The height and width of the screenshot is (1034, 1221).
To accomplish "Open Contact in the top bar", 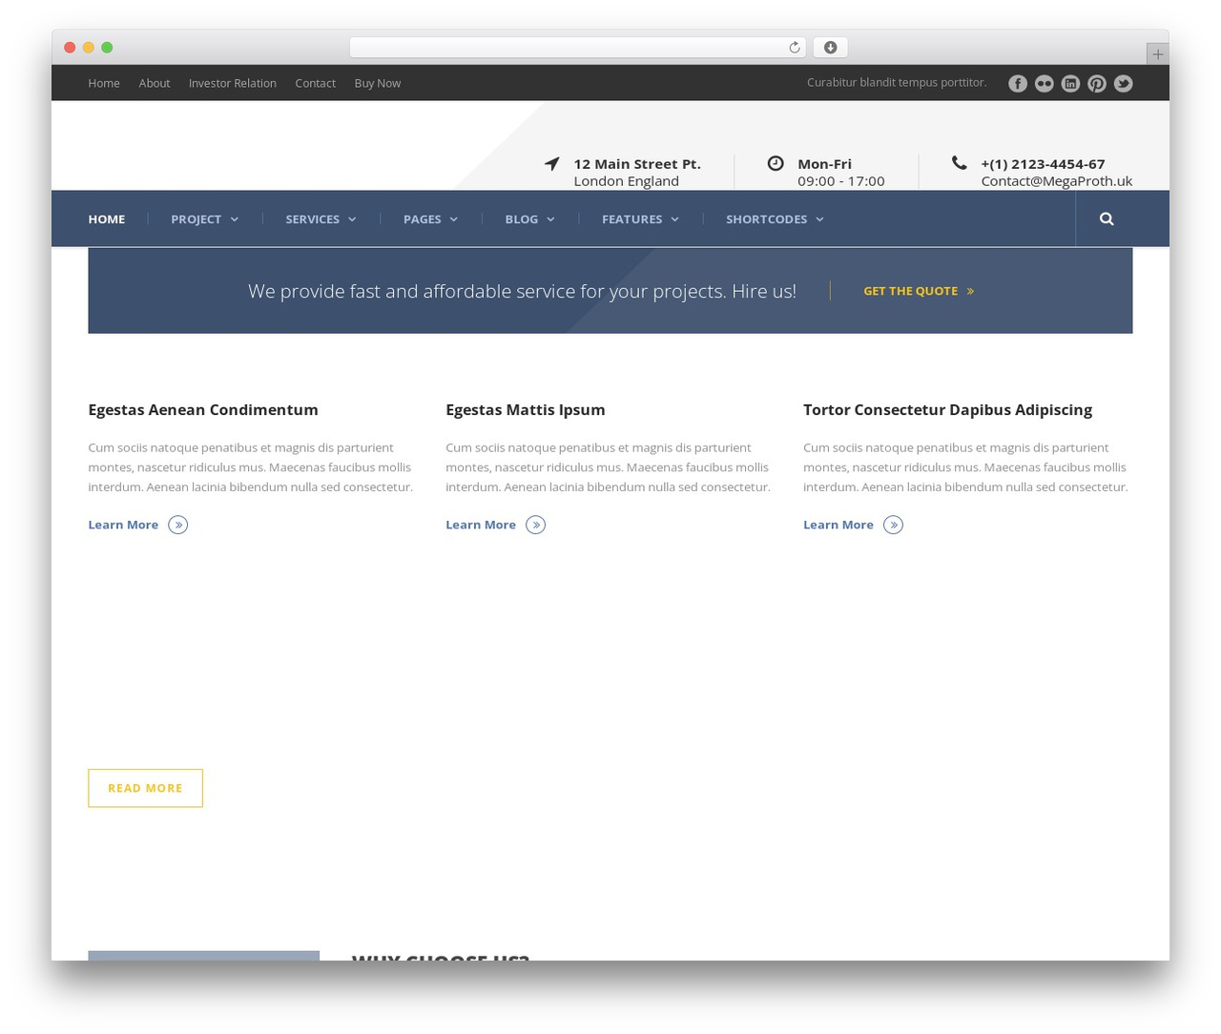I will tap(316, 84).
